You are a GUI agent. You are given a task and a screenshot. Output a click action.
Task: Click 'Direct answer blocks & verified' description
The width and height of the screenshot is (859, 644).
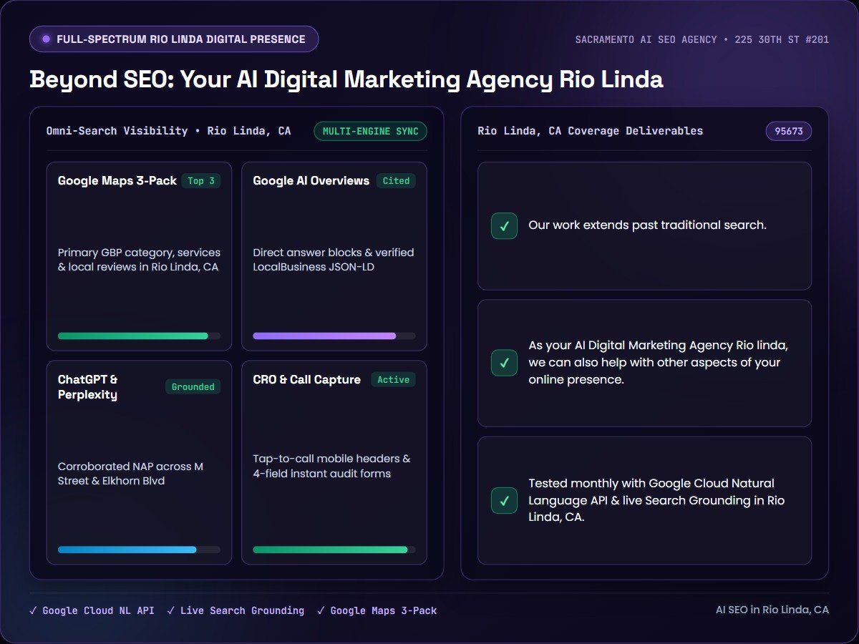[334, 260]
